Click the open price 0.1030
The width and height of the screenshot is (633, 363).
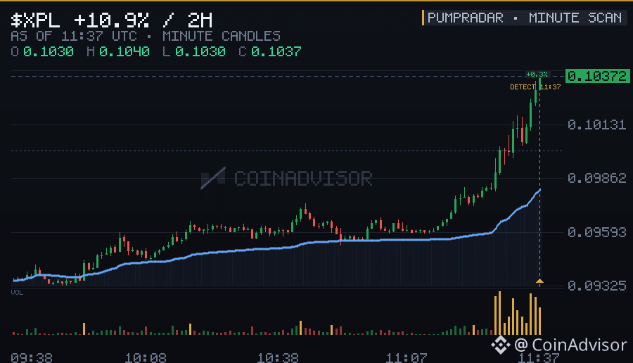(x=49, y=51)
